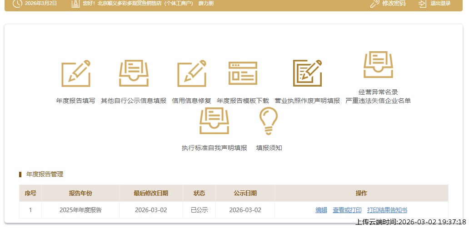Click the 严重违法失信企业名单 label
This screenshot has height=228, width=469.
click(x=378, y=101)
